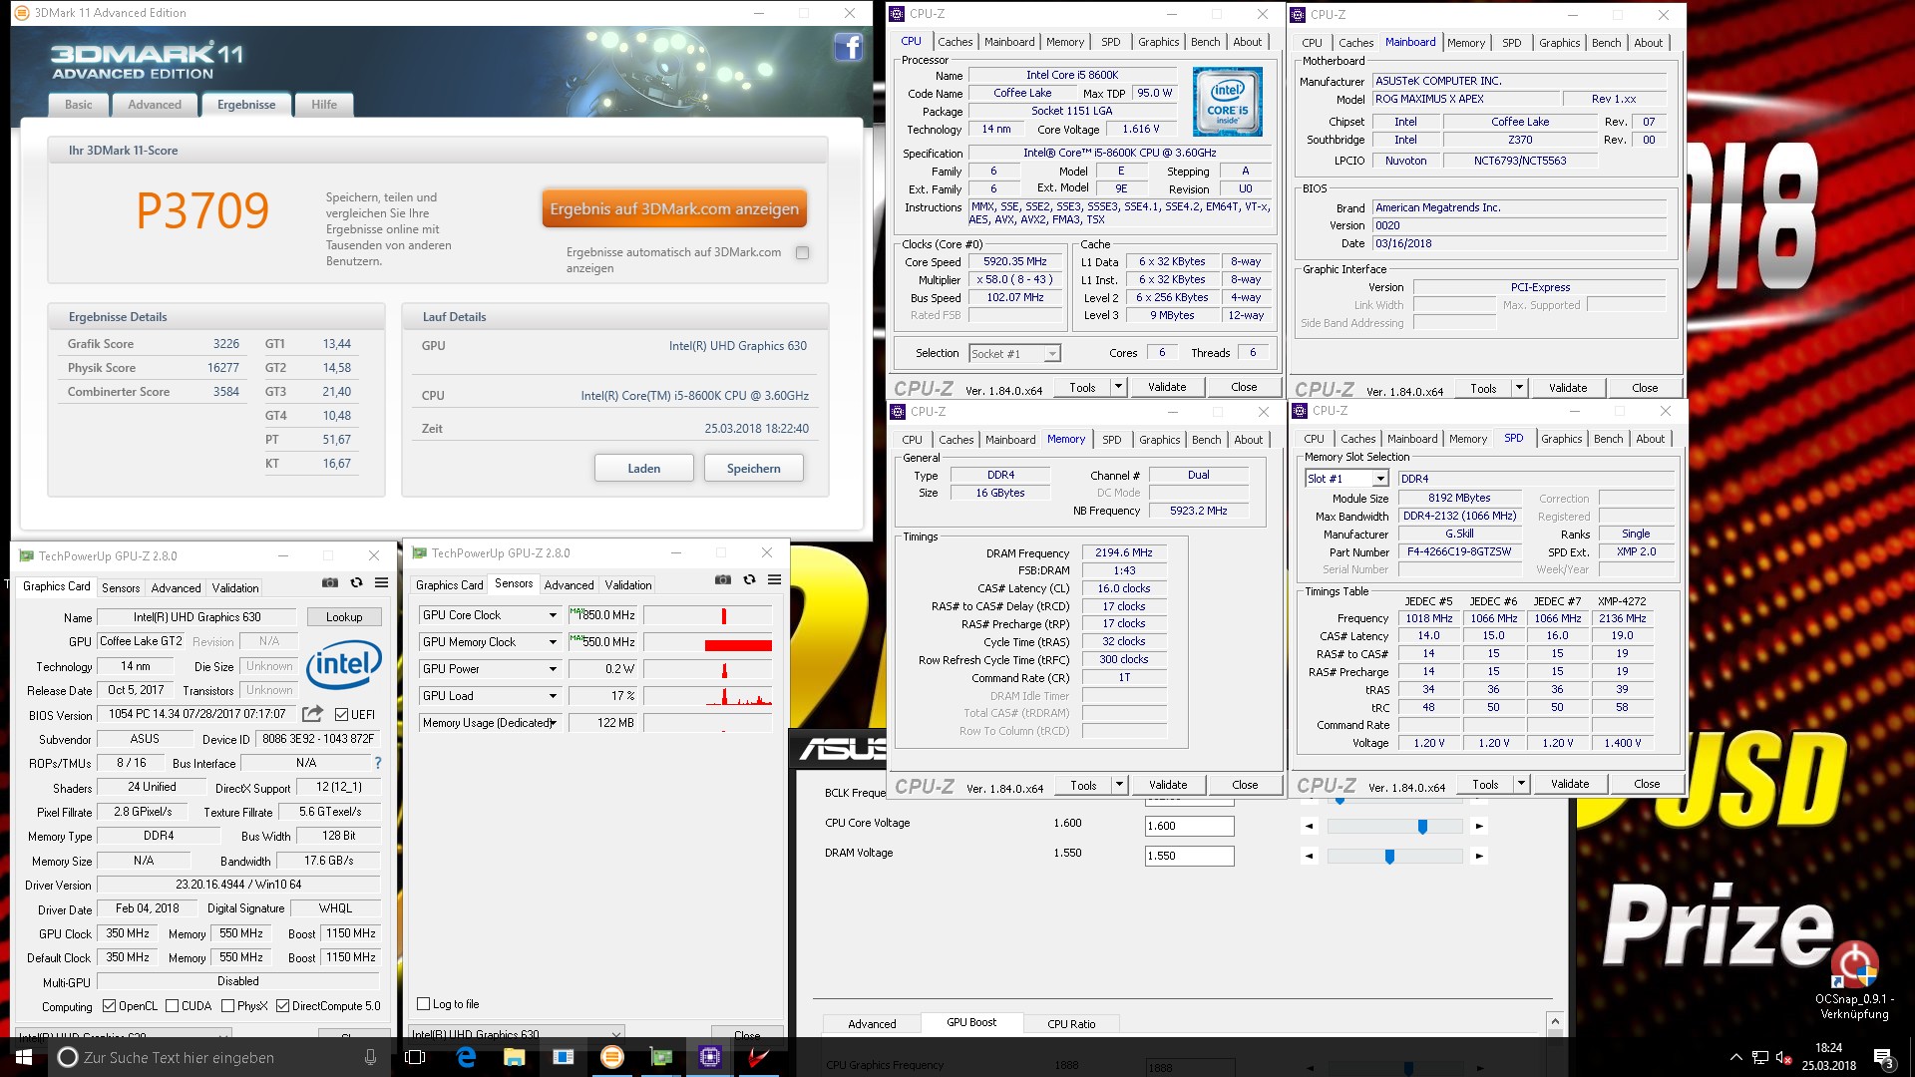Open Caches tab in CPU-Z CPU window
Screen dimensions: 1915x1077
coord(955,42)
